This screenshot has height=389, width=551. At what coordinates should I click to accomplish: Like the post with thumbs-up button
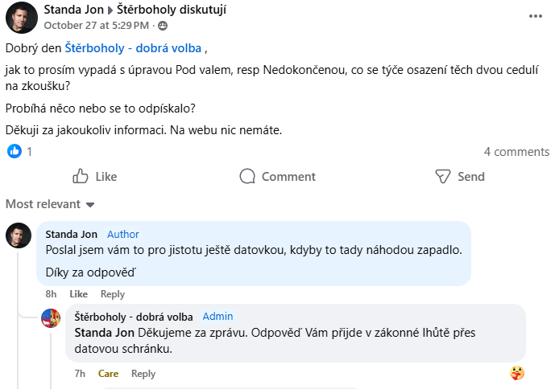point(94,177)
